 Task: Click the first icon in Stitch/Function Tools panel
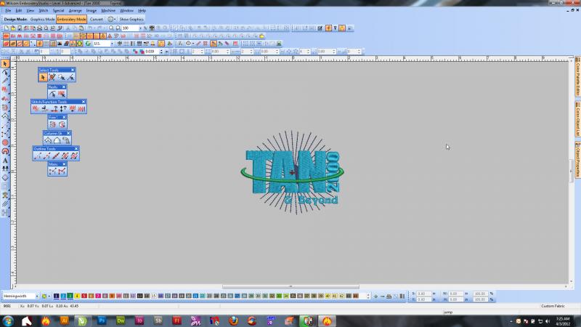(x=35, y=108)
